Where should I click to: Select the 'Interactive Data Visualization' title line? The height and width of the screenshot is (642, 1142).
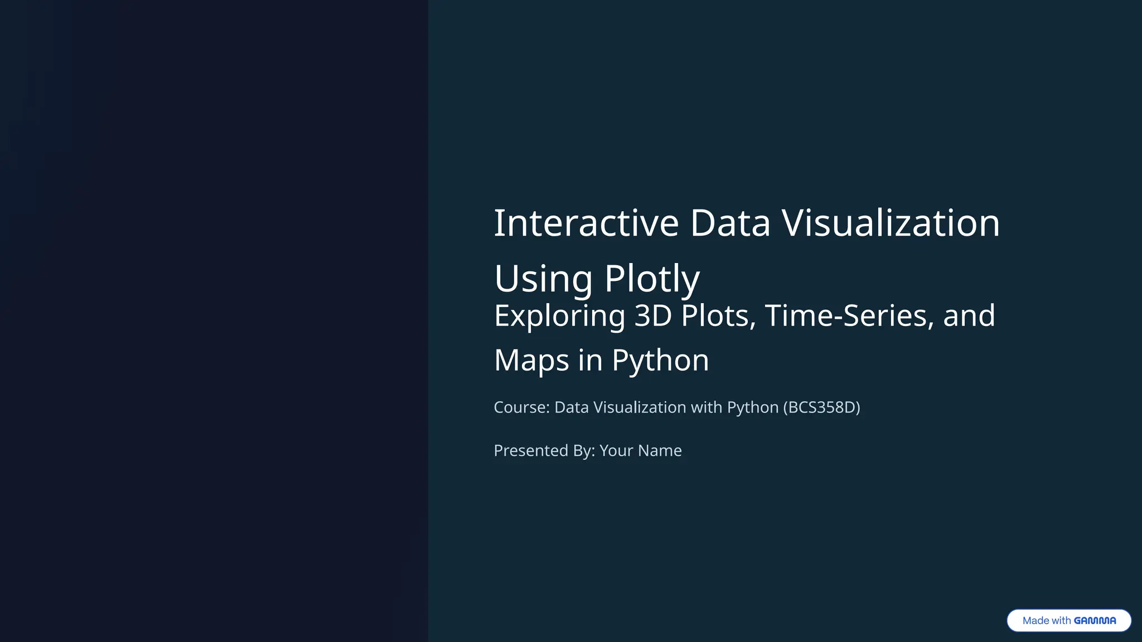[x=746, y=223]
